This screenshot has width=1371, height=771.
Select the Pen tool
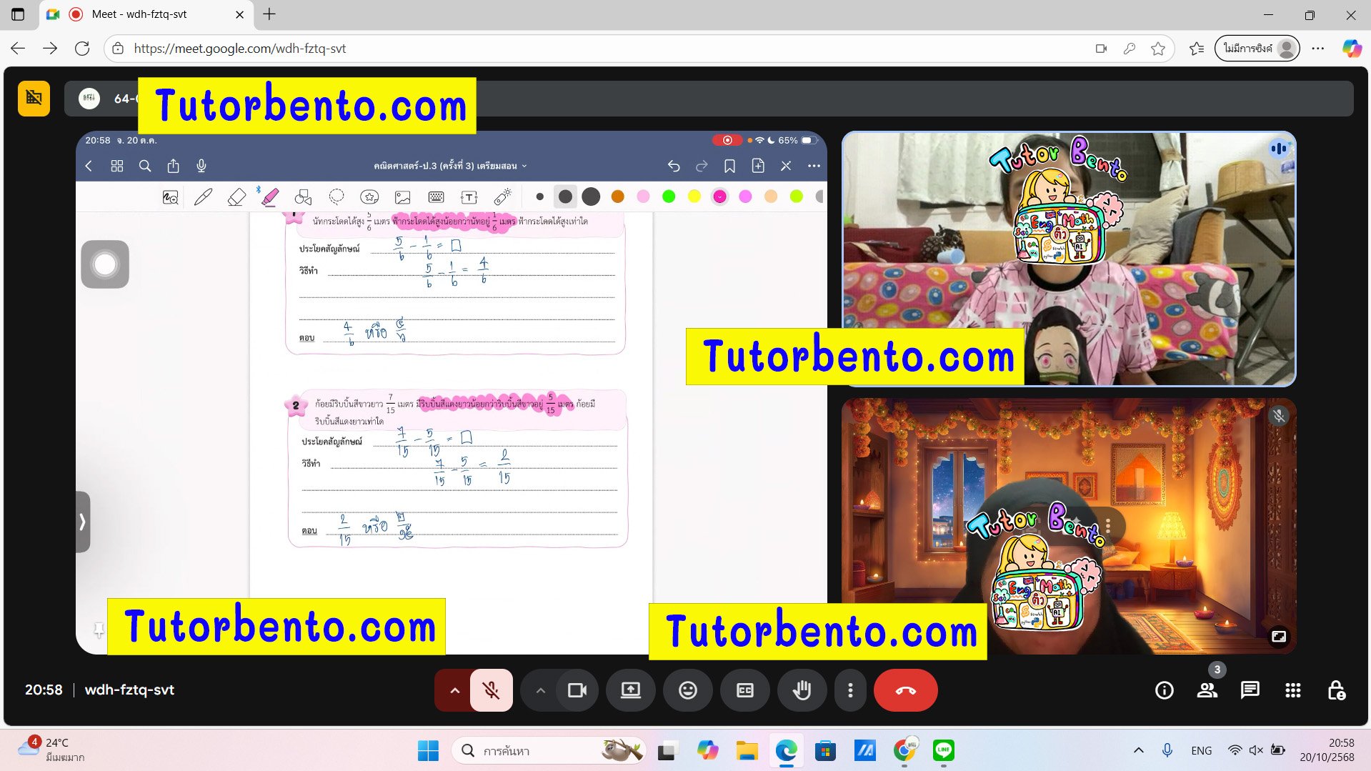(x=204, y=197)
